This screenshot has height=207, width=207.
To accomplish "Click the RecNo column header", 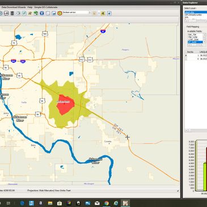I will 190,52.
